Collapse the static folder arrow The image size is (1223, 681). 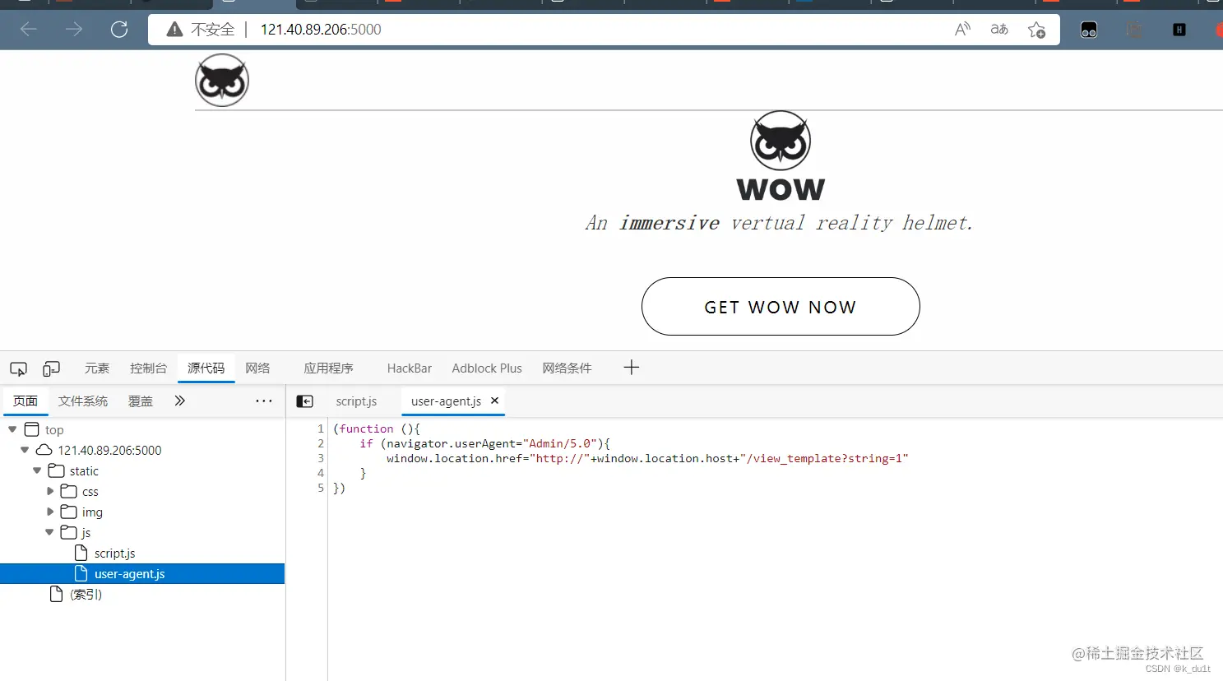(x=37, y=470)
